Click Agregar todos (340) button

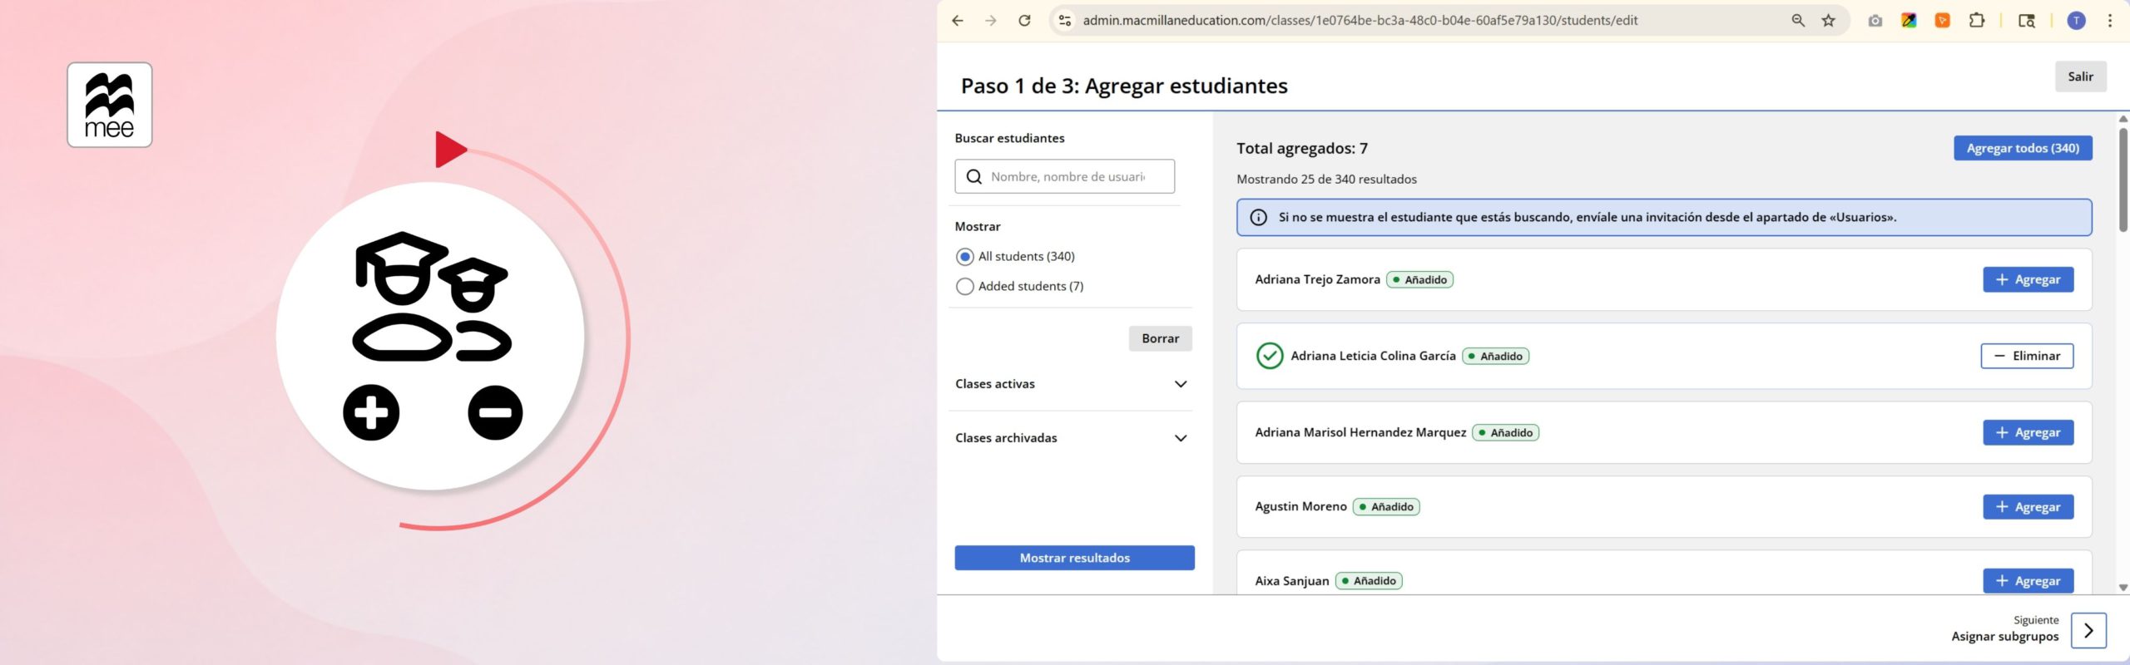[x=2023, y=148]
